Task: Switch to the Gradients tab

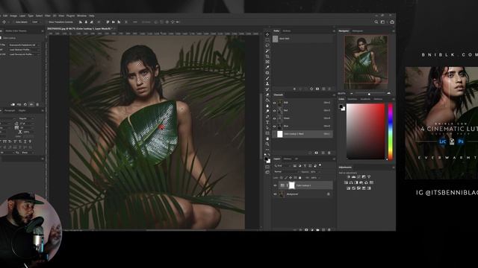Action: coord(365,99)
